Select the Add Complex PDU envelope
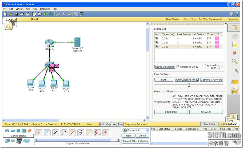 coord(235,90)
